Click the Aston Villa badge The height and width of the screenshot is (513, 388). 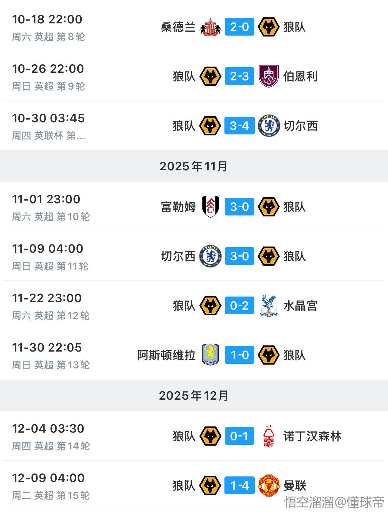(x=210, y=355)
